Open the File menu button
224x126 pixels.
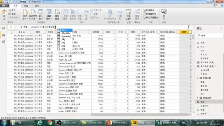tap(5, 6)
